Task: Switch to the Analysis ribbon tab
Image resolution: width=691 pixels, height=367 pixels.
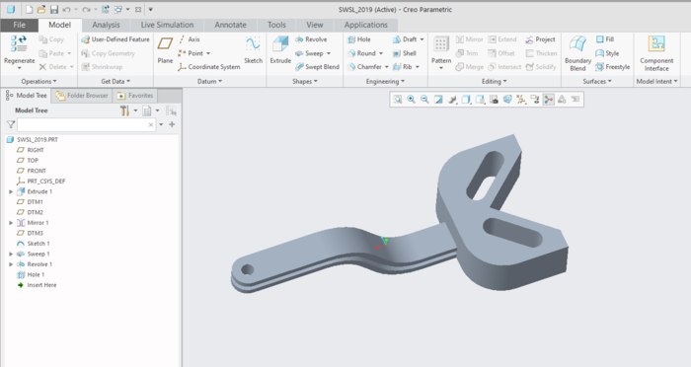Action: click(x=106, y=25)
